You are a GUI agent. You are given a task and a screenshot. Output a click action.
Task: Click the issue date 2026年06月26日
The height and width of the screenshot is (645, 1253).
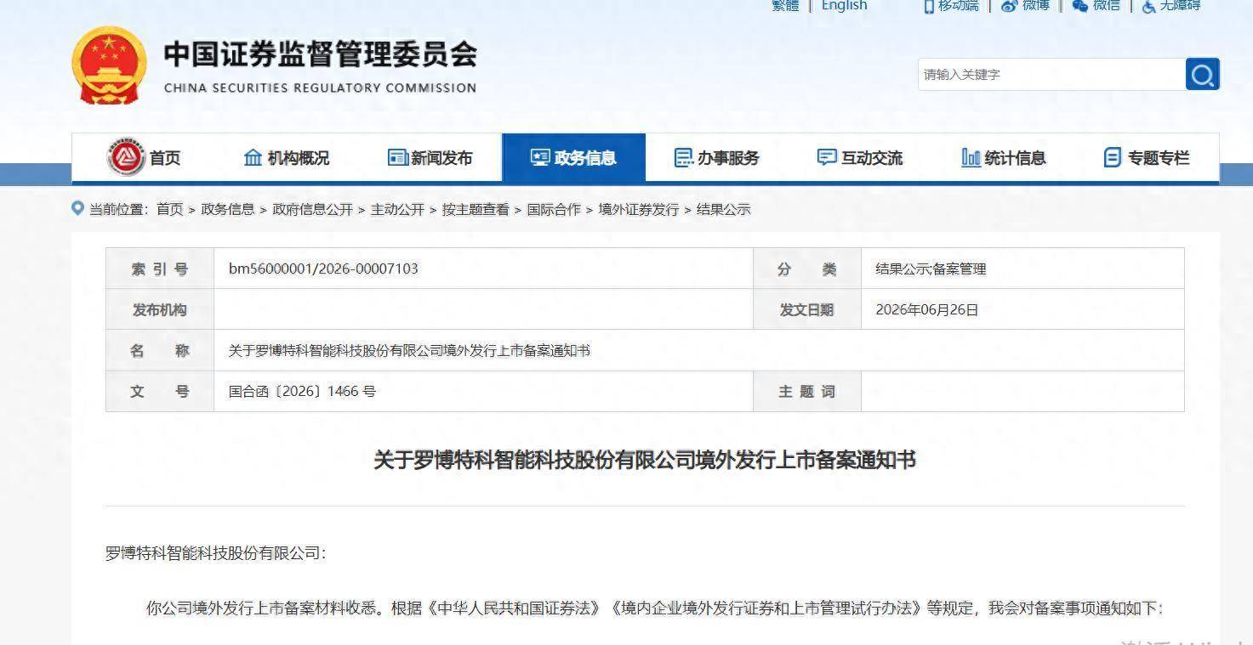click(x=927, y=309)
